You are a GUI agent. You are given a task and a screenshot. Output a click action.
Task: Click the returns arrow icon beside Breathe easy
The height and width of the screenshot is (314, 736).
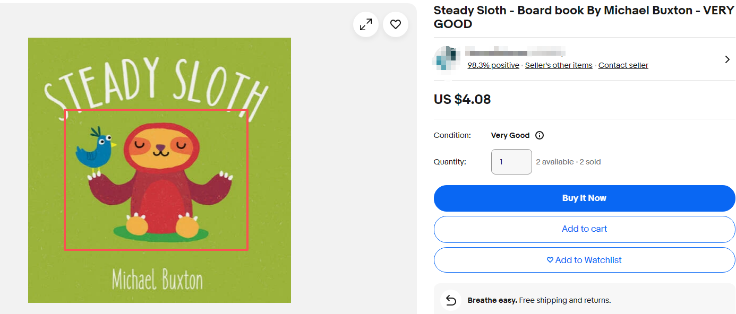point(451,301)
